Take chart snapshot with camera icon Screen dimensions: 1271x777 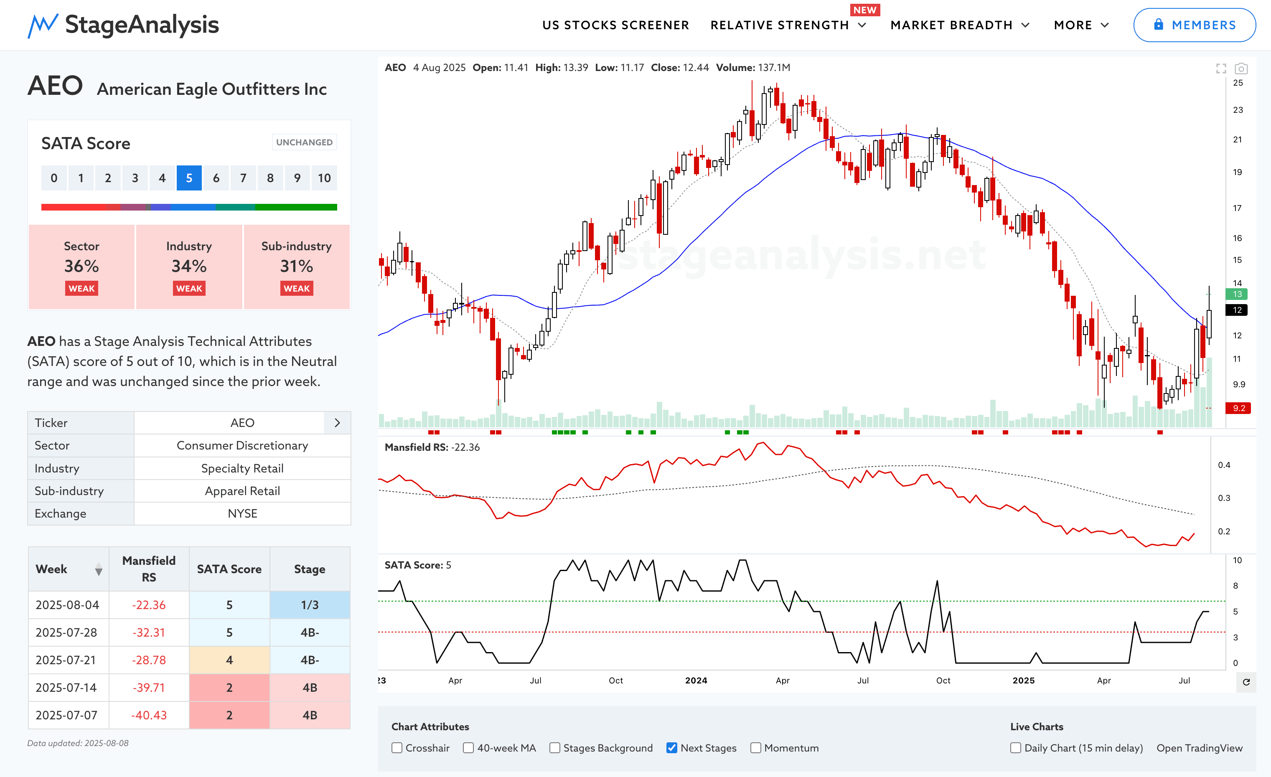pos(1241,68)
